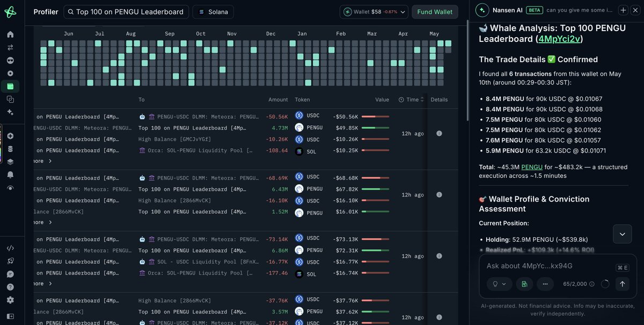Click the rocket icon in sidebar
The image size is (644, 325).
[x=10, y=261]
